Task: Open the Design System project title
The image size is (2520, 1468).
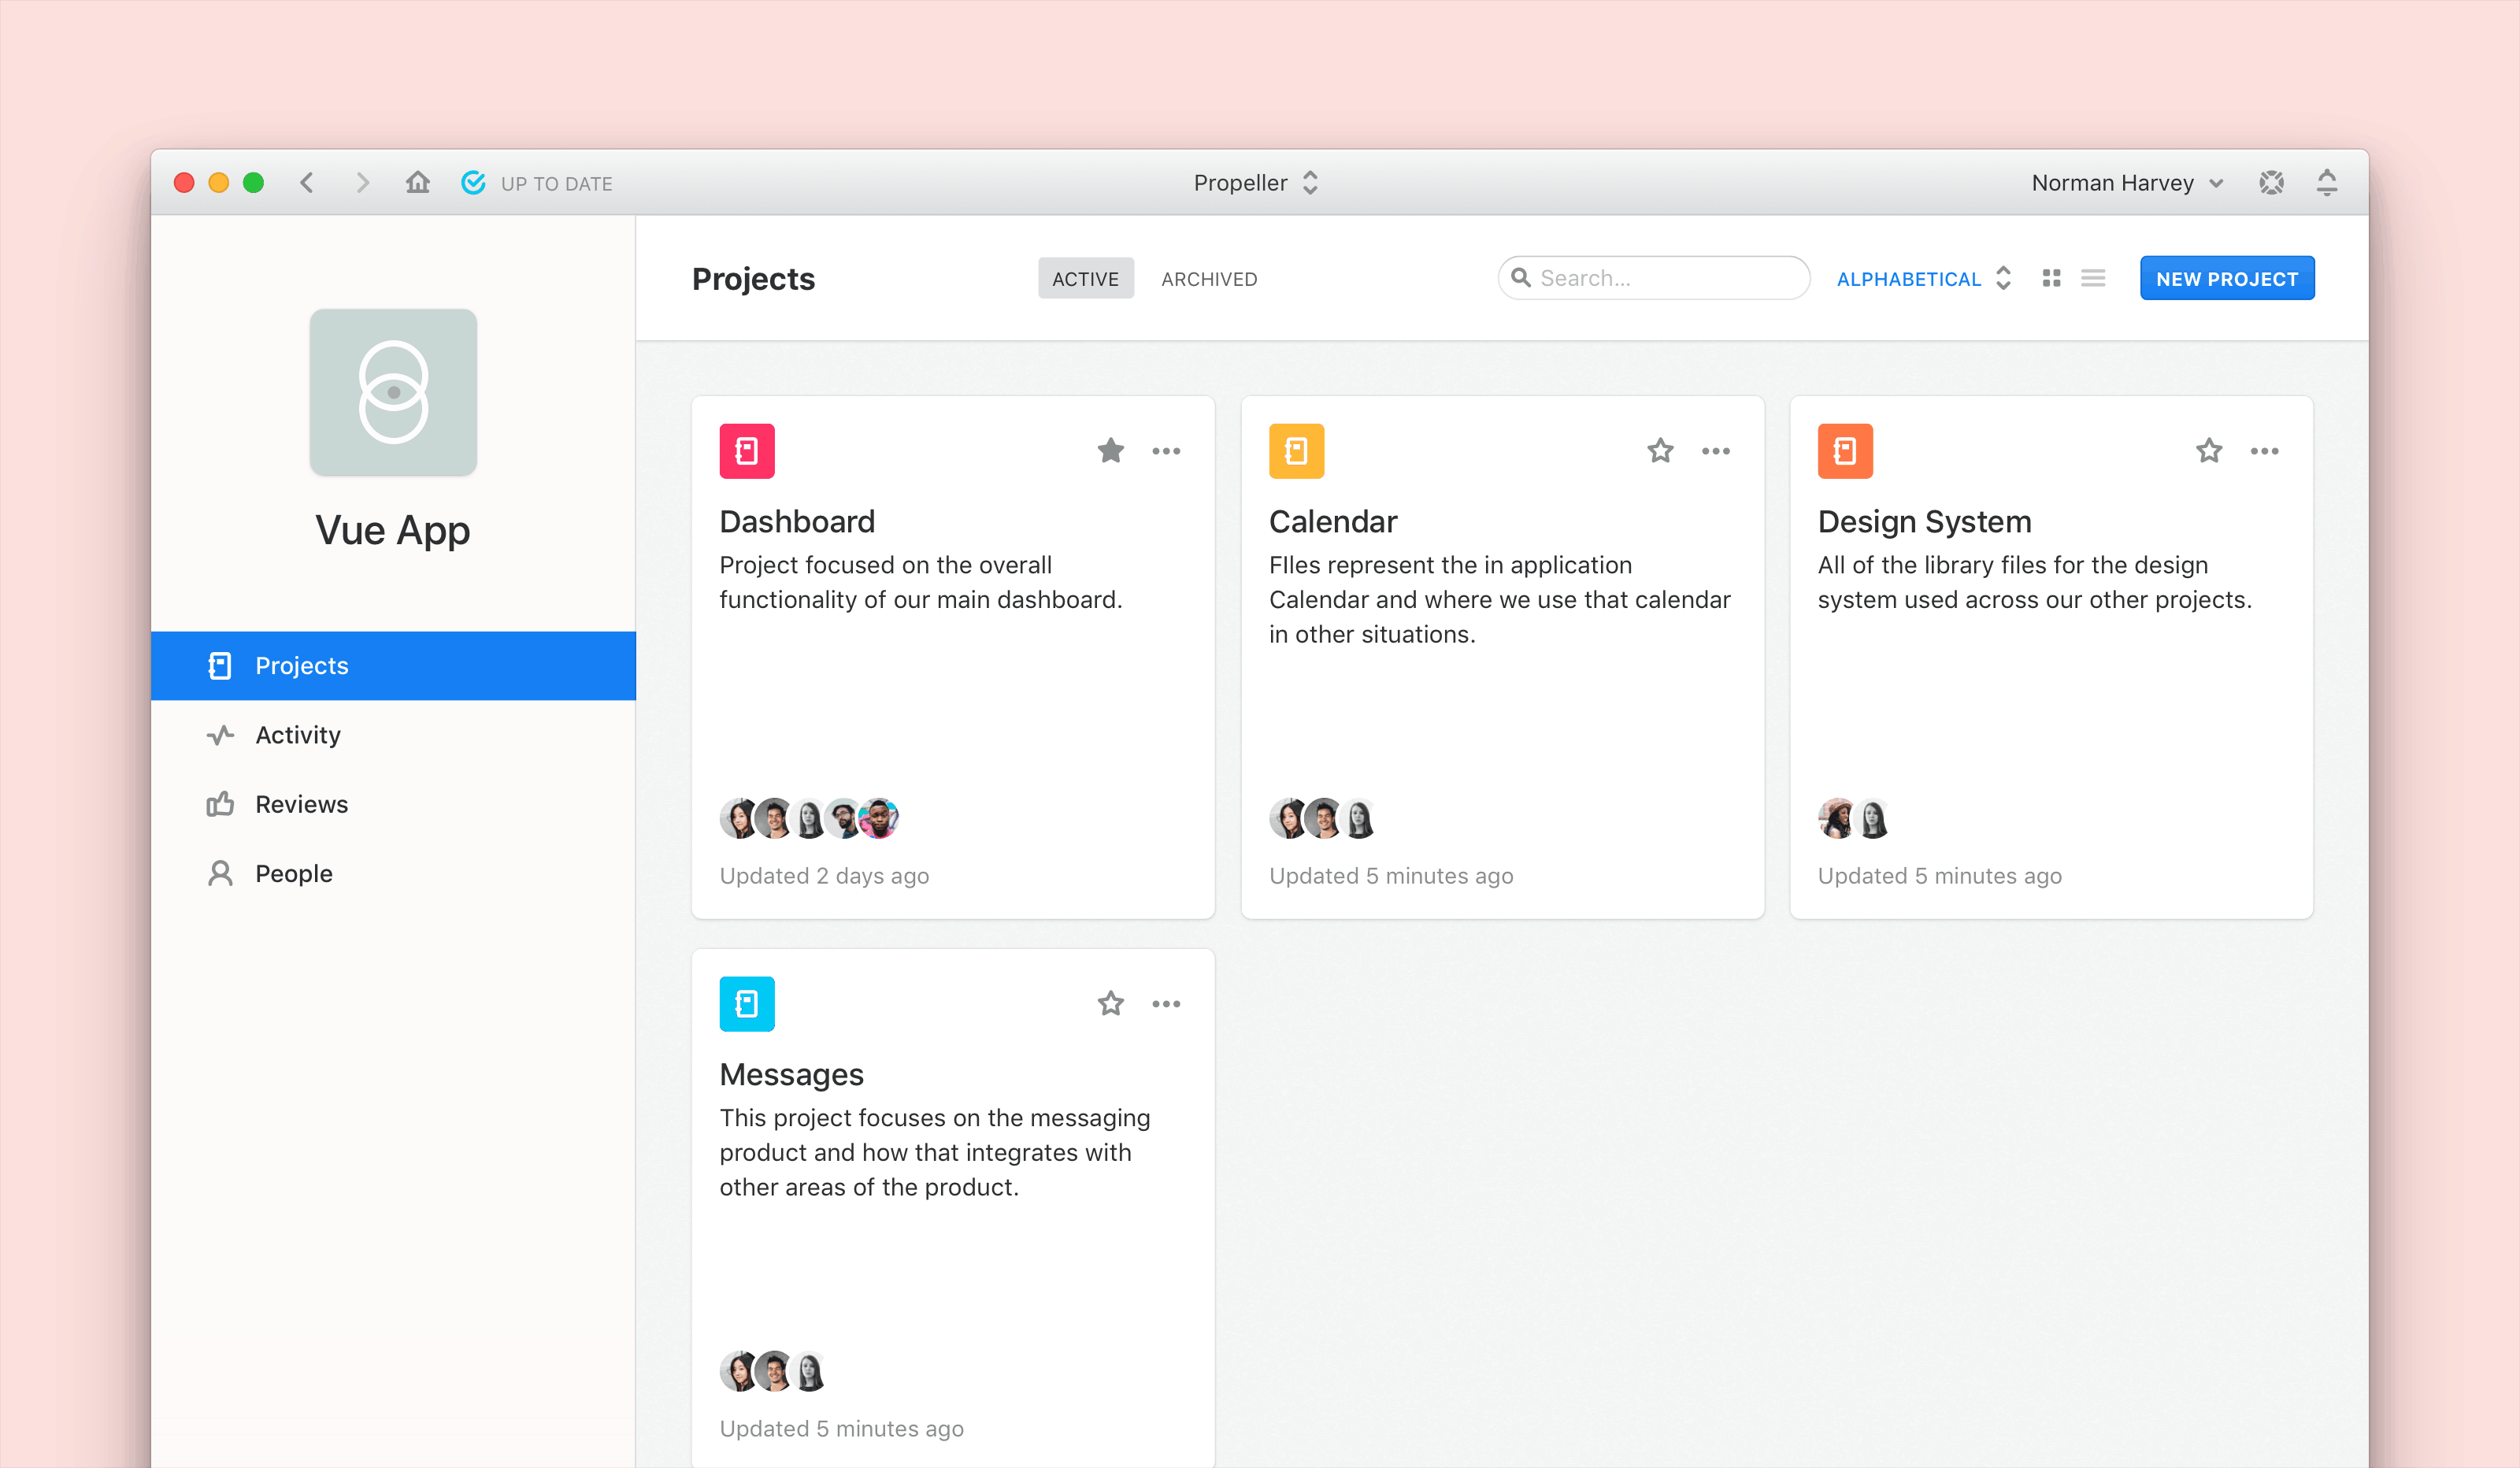Action: (1924, 522)
